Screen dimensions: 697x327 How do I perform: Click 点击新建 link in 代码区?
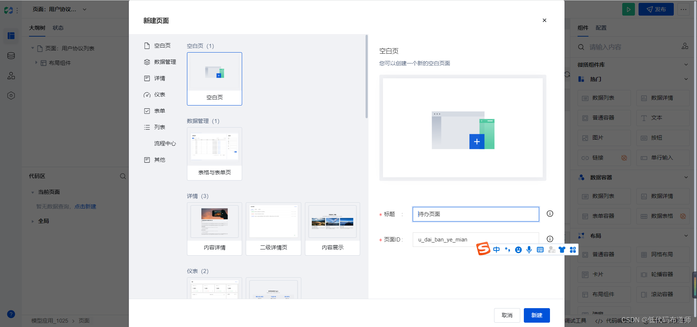click(86, 206)
